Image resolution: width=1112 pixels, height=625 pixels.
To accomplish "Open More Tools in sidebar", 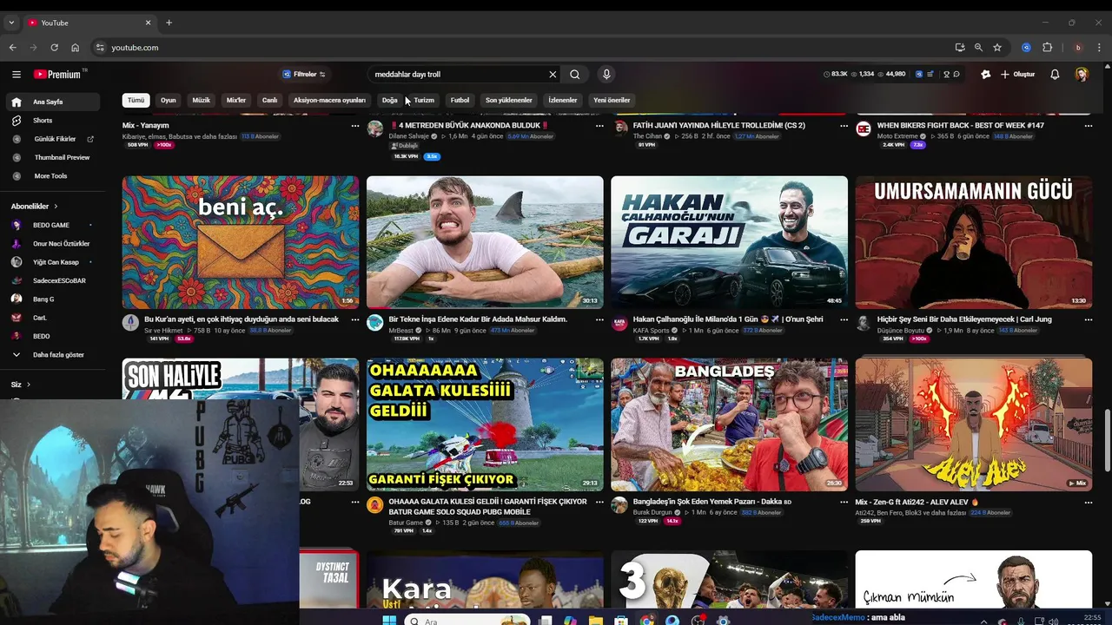I will point(54,176).
